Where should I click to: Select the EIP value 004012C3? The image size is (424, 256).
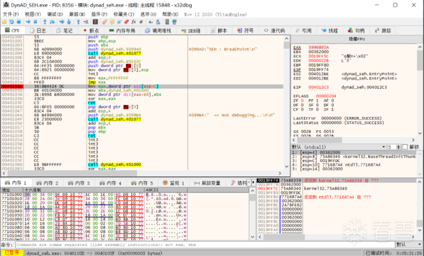tap(319, 87)
